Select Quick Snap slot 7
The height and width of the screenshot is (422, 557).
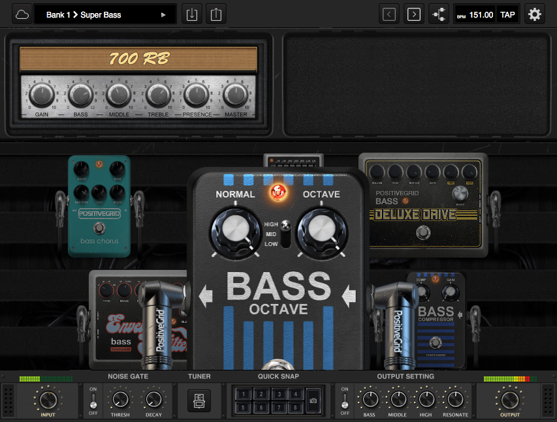278,408
